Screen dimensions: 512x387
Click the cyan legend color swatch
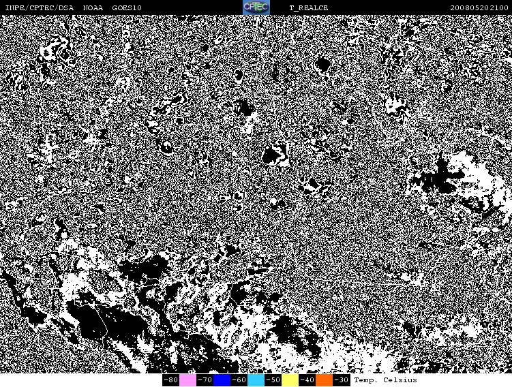click(x=256, y=380)
